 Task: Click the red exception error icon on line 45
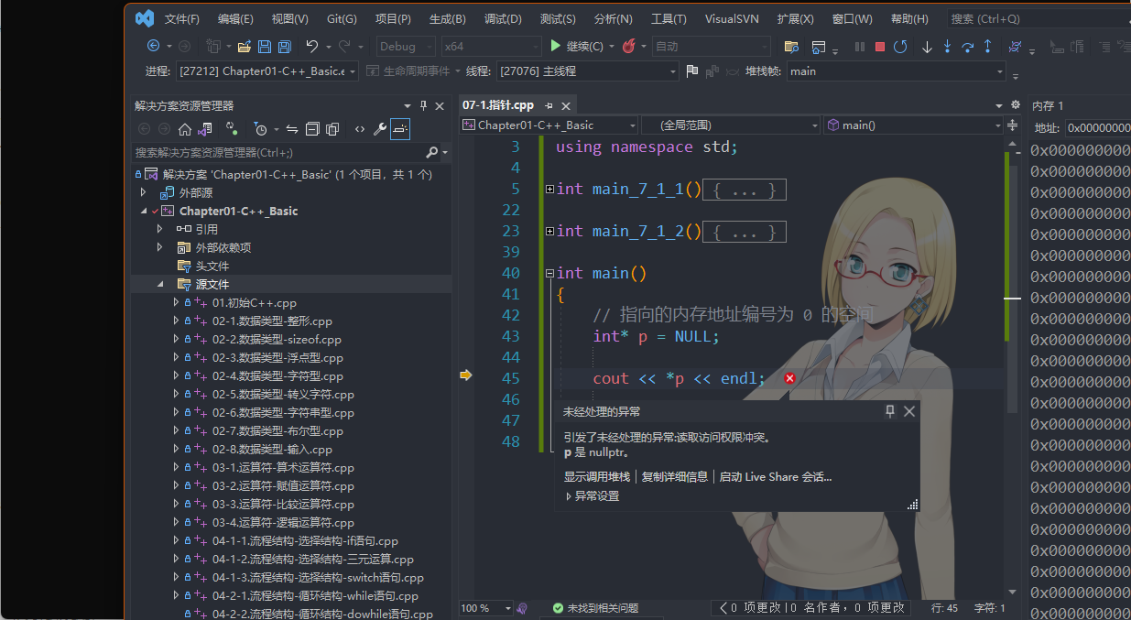pyautogui.click(x=790, y=378)
